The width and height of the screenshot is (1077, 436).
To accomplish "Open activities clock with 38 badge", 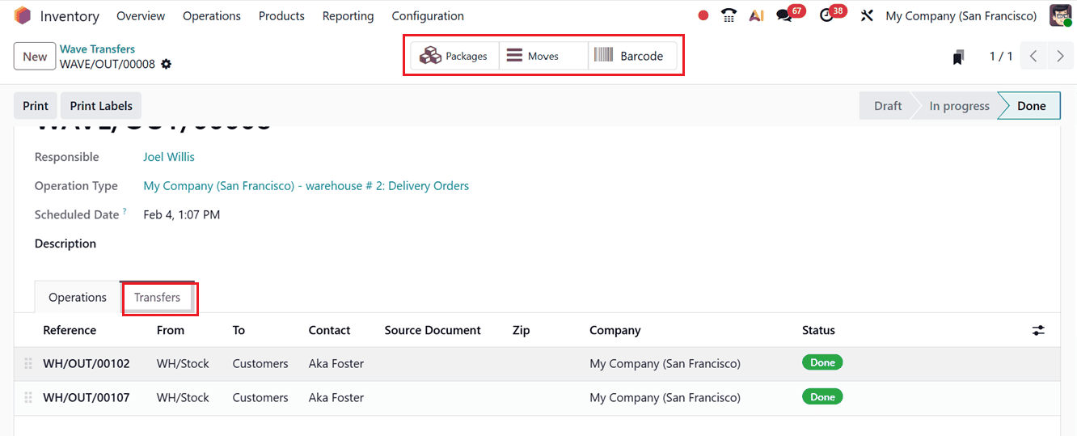I will point(826,15).
